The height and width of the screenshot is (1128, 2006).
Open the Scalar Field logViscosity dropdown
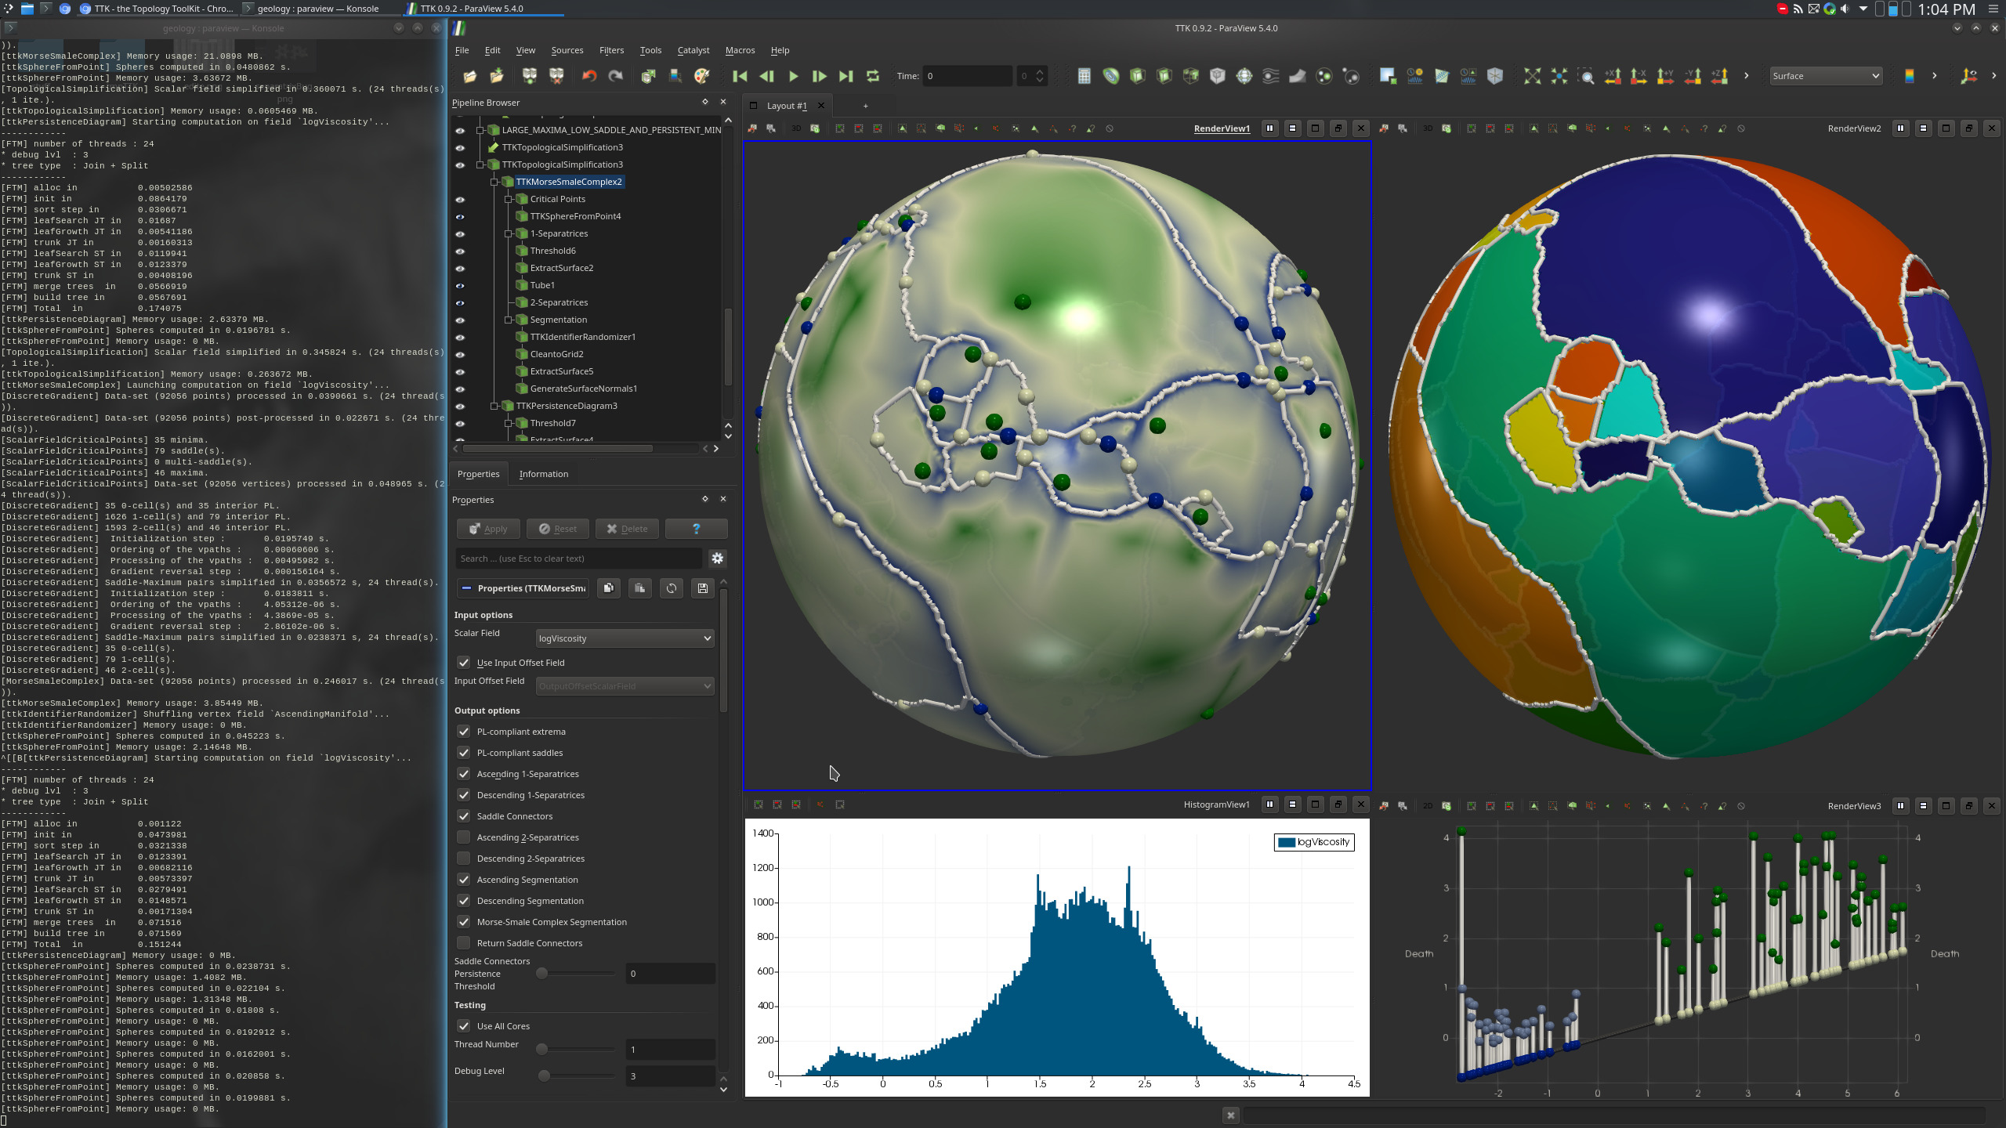click(625, 638)
